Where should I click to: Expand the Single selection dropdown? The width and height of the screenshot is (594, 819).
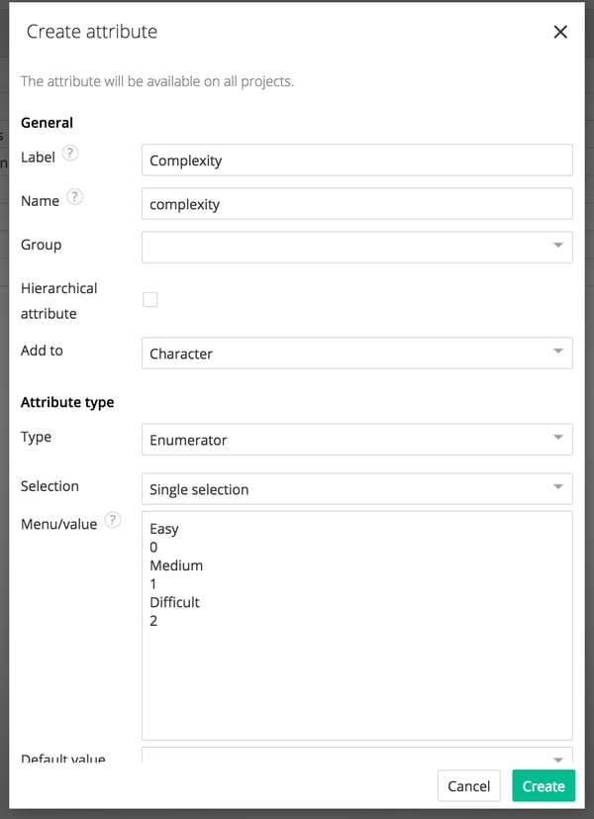click(x=356, y=489)
